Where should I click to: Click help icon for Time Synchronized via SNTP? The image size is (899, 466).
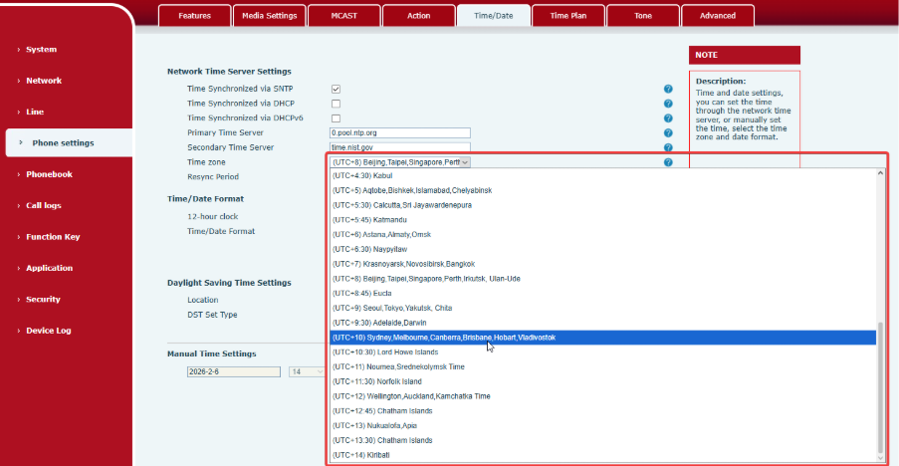(x=668, y=90)
